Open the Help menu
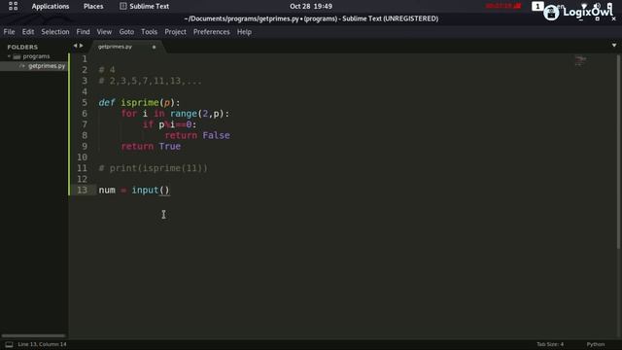Image resolution: width=622 pixels, height=350 pixels. [x=244, y=32]
